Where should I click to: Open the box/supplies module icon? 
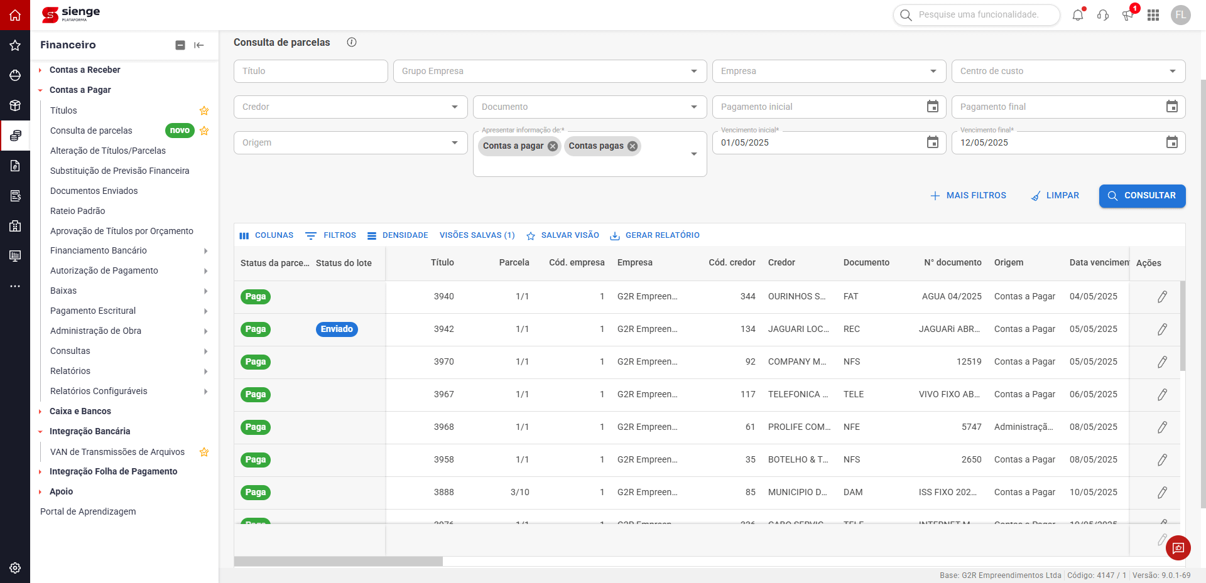(x=15, y=105)
